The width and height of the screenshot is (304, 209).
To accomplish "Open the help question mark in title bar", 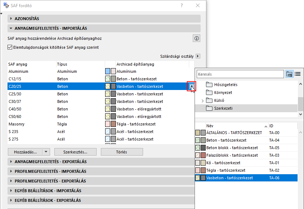I will 182,5.
